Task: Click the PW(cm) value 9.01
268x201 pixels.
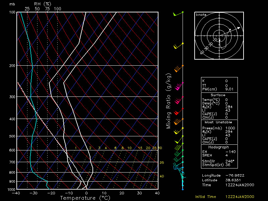Action: 229,89
